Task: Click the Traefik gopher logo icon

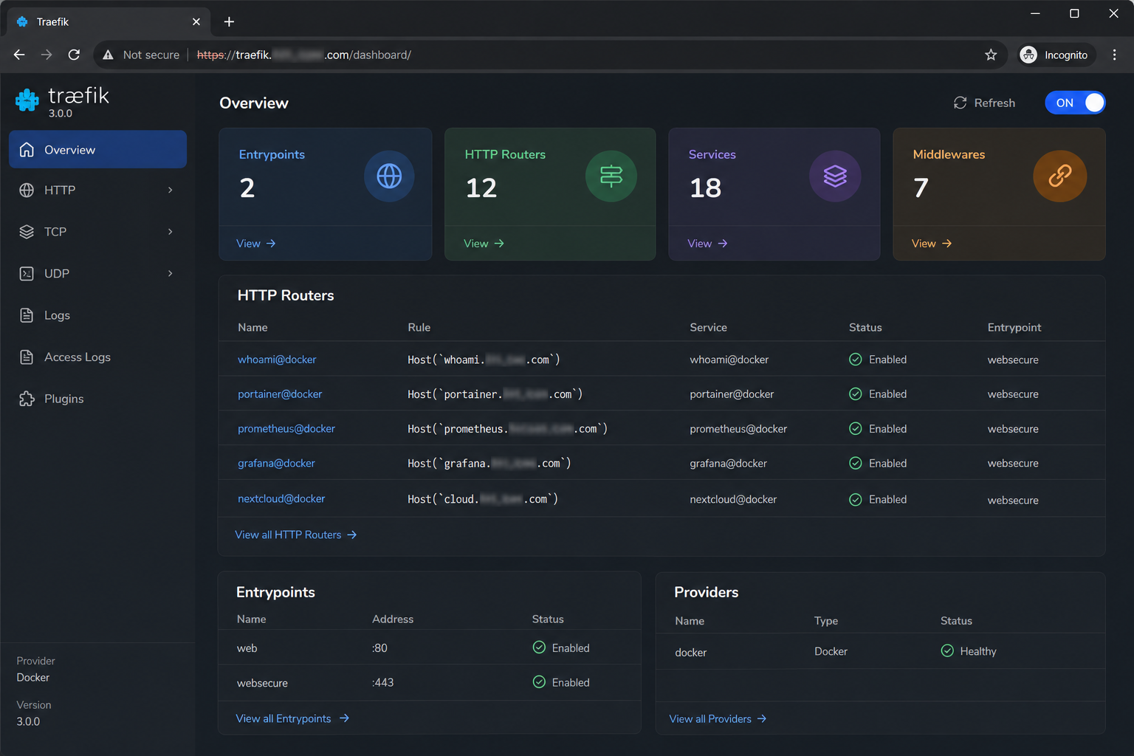Action: click(x=27, y=100)
